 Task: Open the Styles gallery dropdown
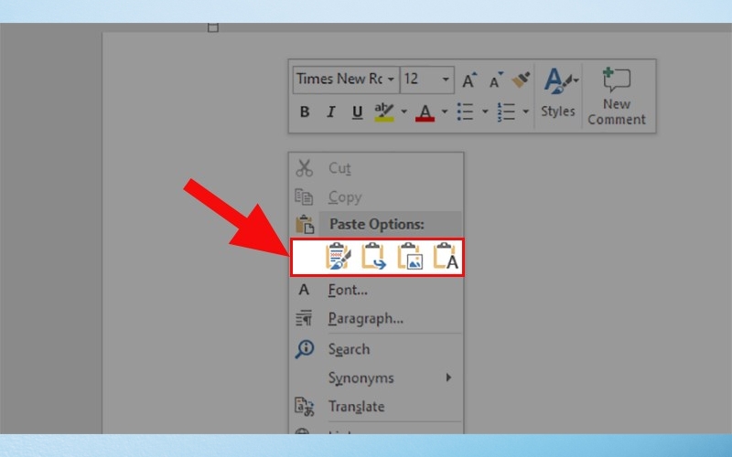[x=557, y=93]
